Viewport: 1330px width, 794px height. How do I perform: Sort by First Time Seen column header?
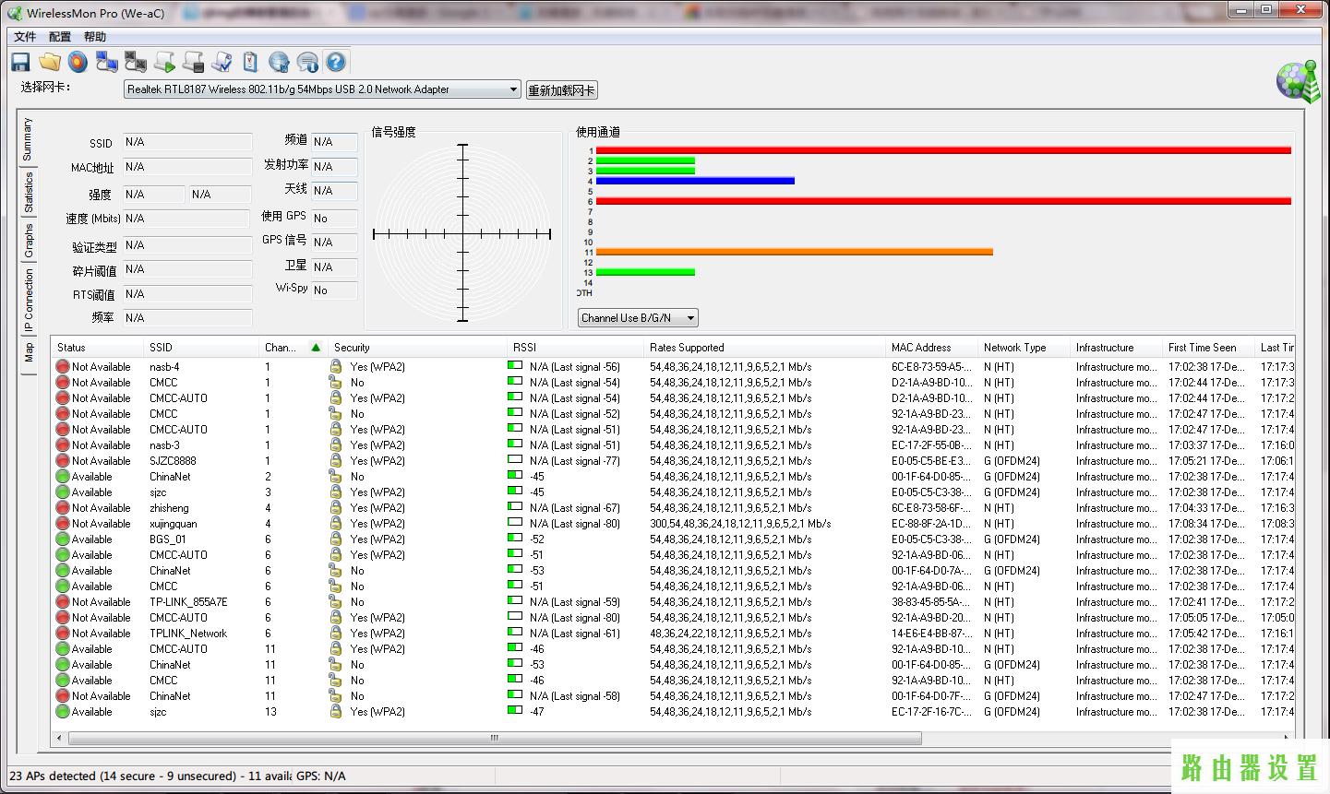pyautogui.click(x=1209, y=348)
